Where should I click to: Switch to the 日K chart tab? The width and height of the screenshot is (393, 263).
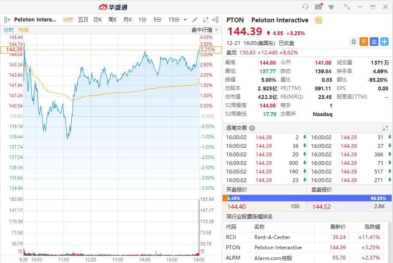97,20
